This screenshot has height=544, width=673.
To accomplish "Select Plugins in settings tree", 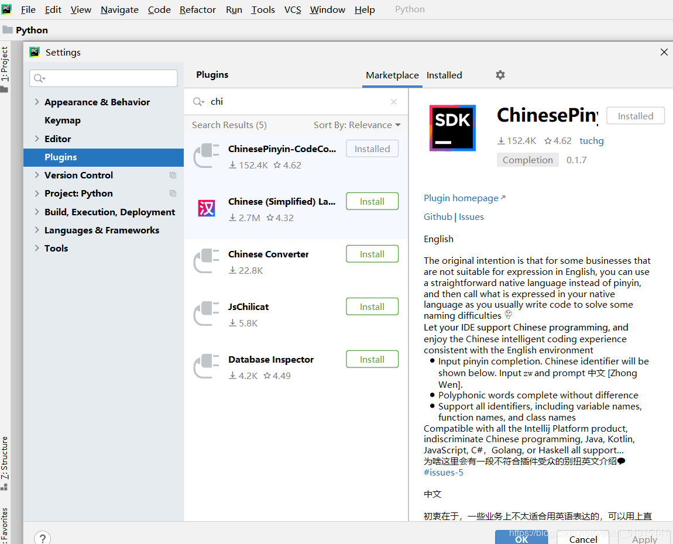I will pos(104,157).
